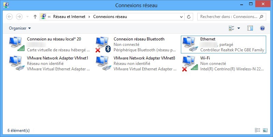Refresh the Connexions réseau view
The width and height of the screenshot is (273, 137).
pos(189,17)
